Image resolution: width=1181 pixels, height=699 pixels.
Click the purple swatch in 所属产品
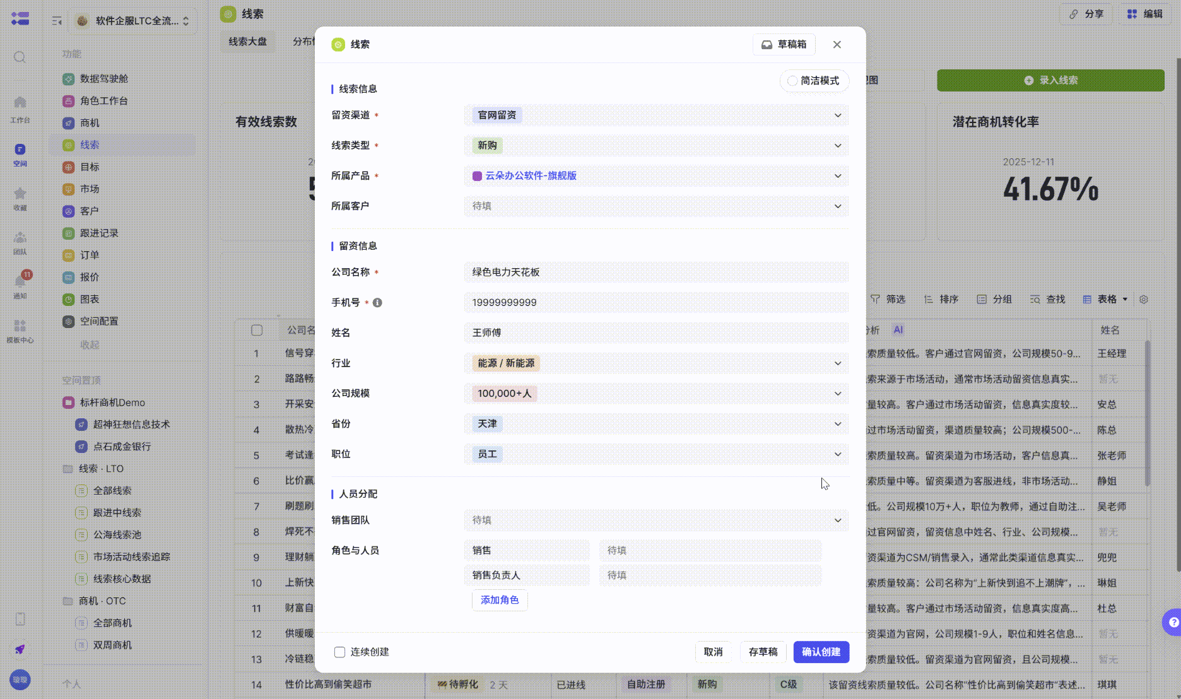[x=478, y=176]
